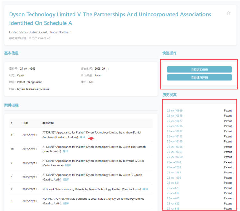Click 翻译 next to Lawrence J. Crain entry

coord(68,165)
